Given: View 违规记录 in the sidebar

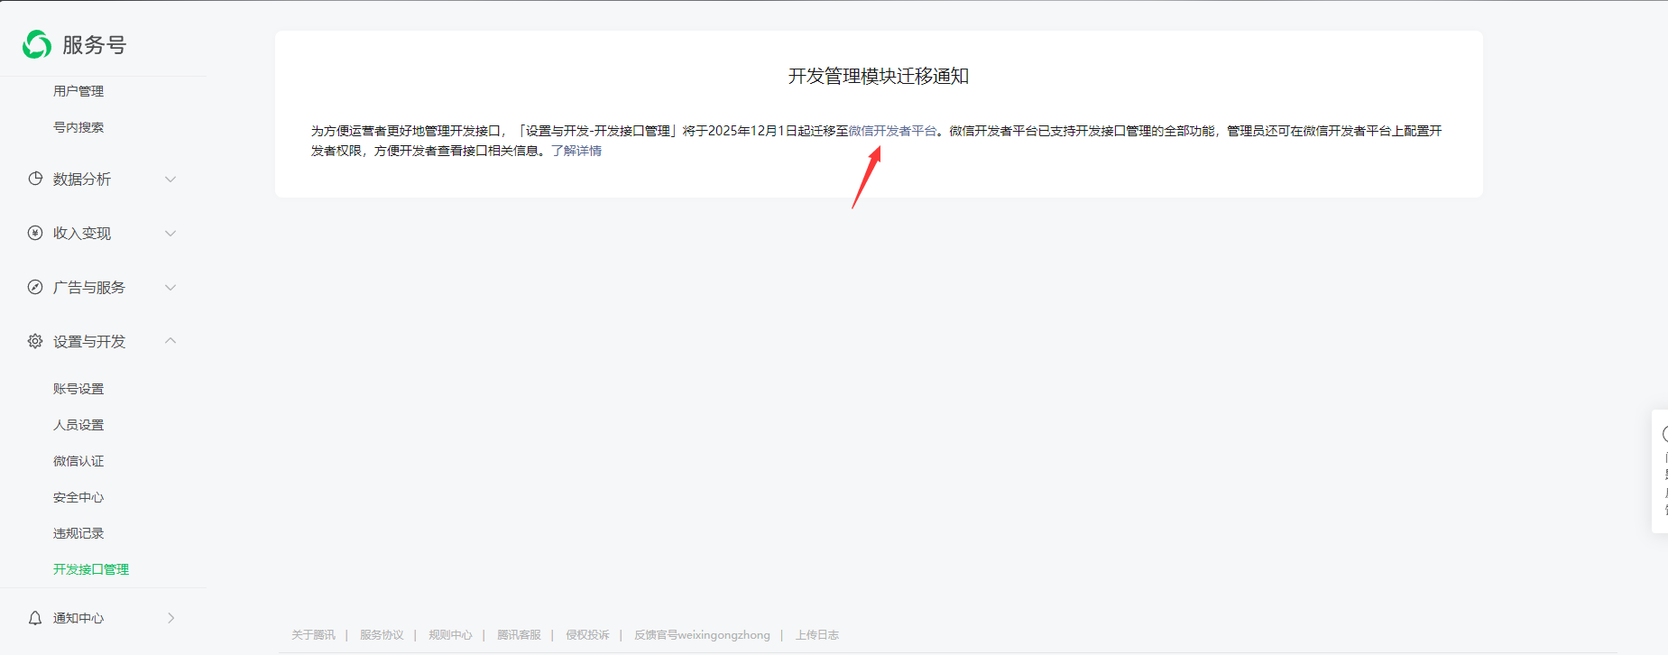Looking at the screenshot, I should click(x=78, y=533).
